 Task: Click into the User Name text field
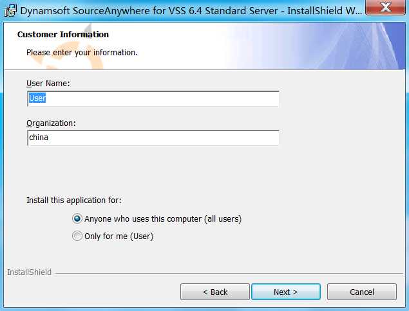pyautogui.click(x=153, y=98)
